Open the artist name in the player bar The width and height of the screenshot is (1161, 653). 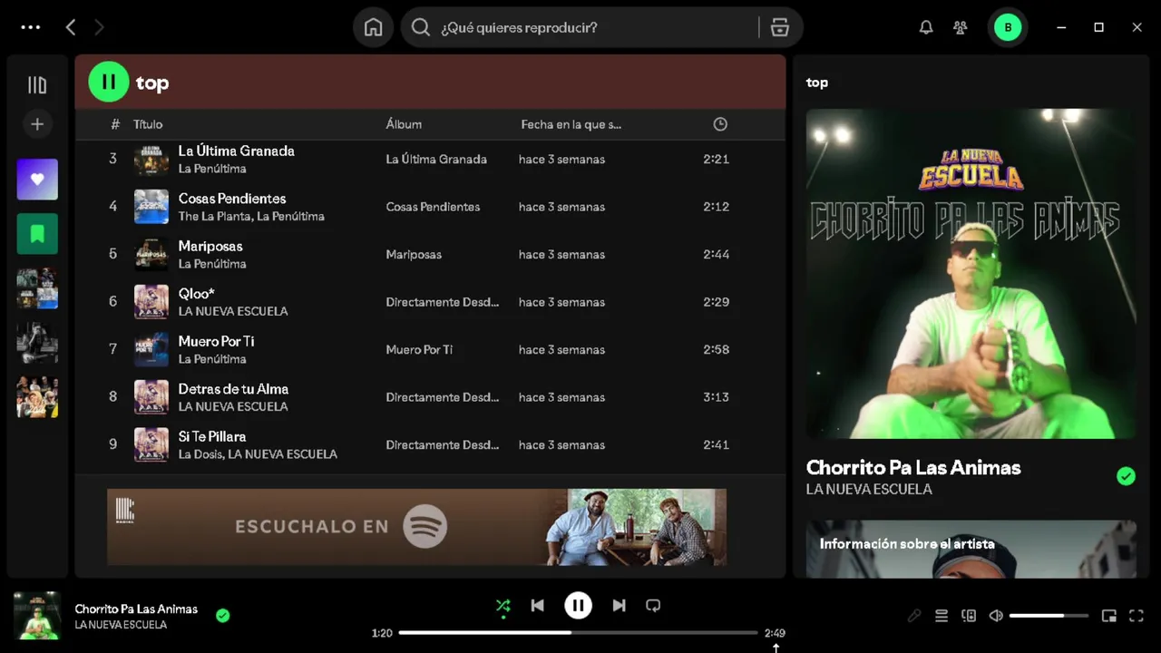click(x=121, y=625)
